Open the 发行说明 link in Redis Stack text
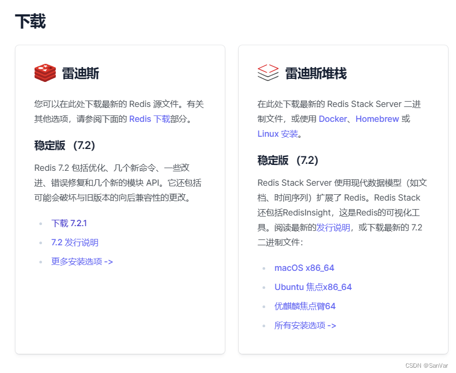Viewport: 456px width, 373px height. pyautogui.click(x=333, y=227)
